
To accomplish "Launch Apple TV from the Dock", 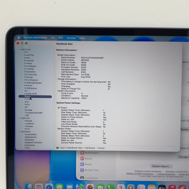I will click(162, 187).
